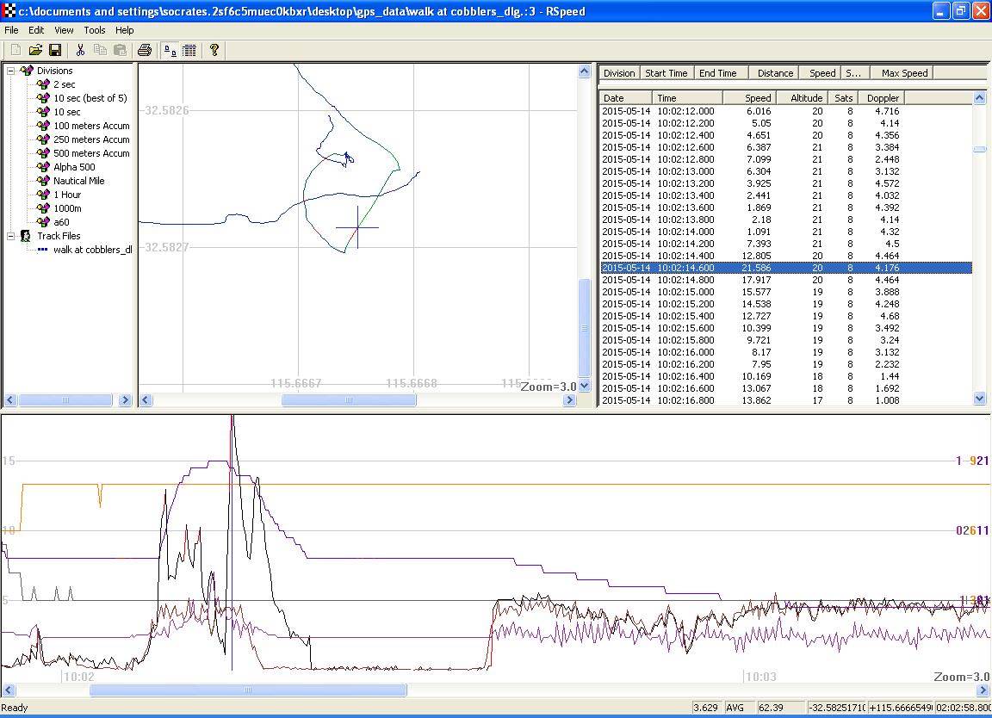This screenshot has width=992, height=718.
Task: Select the Nautical Mile division
Action: click(78, 181)
